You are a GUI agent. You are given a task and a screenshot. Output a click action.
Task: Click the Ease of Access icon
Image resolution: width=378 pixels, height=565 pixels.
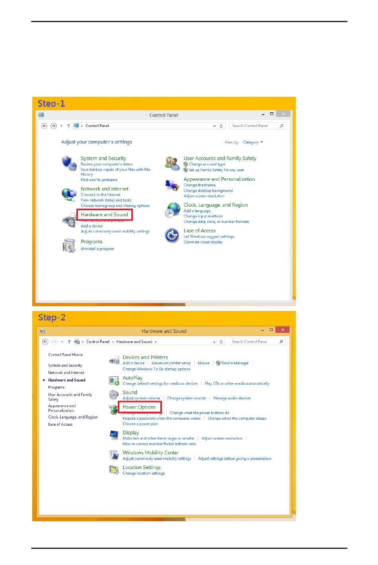click(172, 235)
